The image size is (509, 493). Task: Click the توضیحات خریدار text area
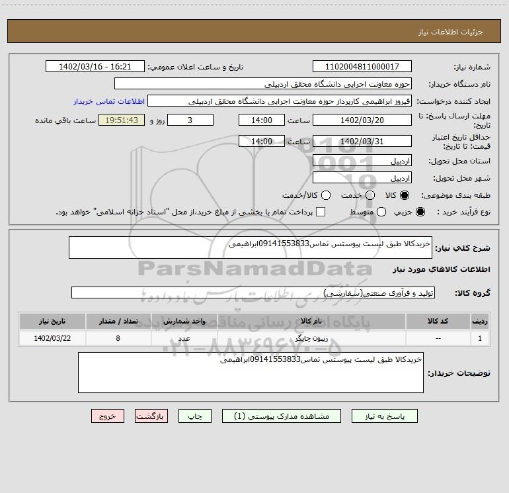[251, 373]
